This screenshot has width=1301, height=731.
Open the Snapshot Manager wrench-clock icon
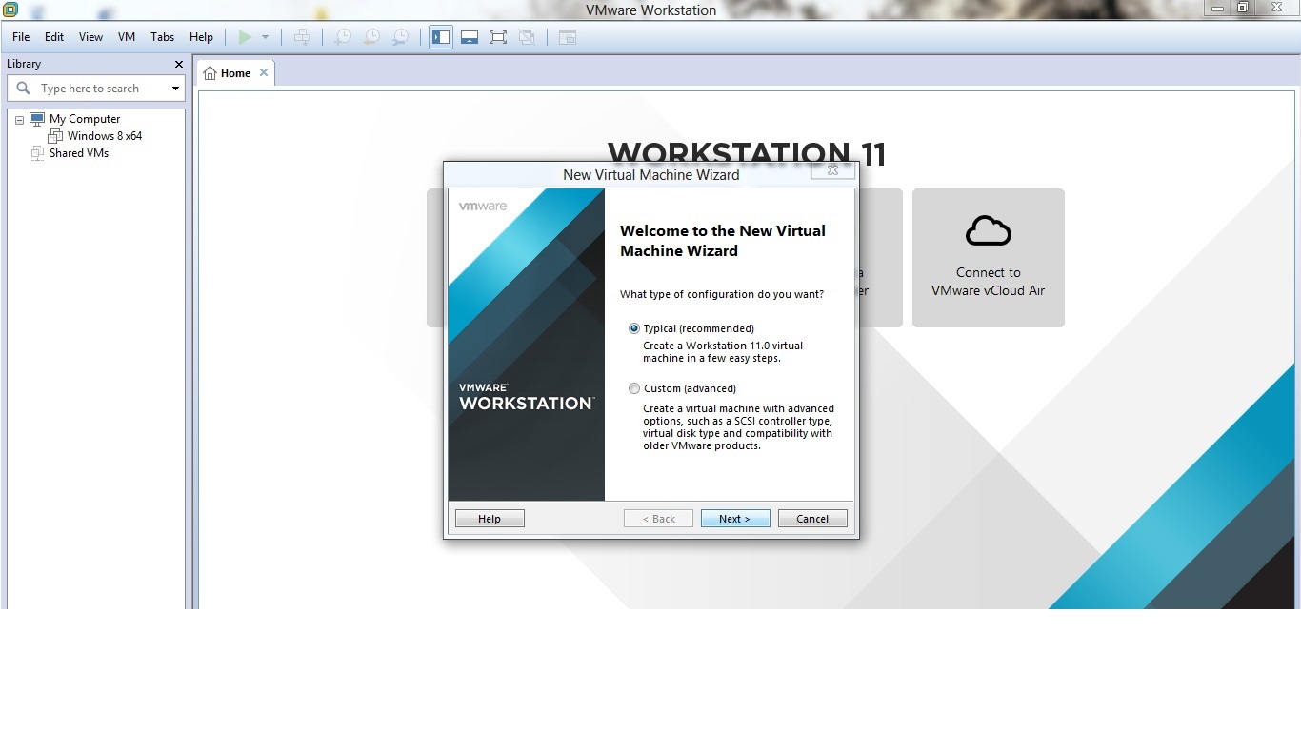[x=402, y=37]
